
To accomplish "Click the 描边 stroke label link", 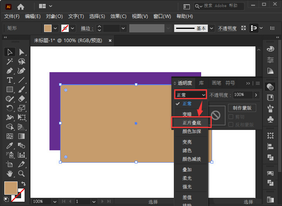I will click(x=87, y=28).
